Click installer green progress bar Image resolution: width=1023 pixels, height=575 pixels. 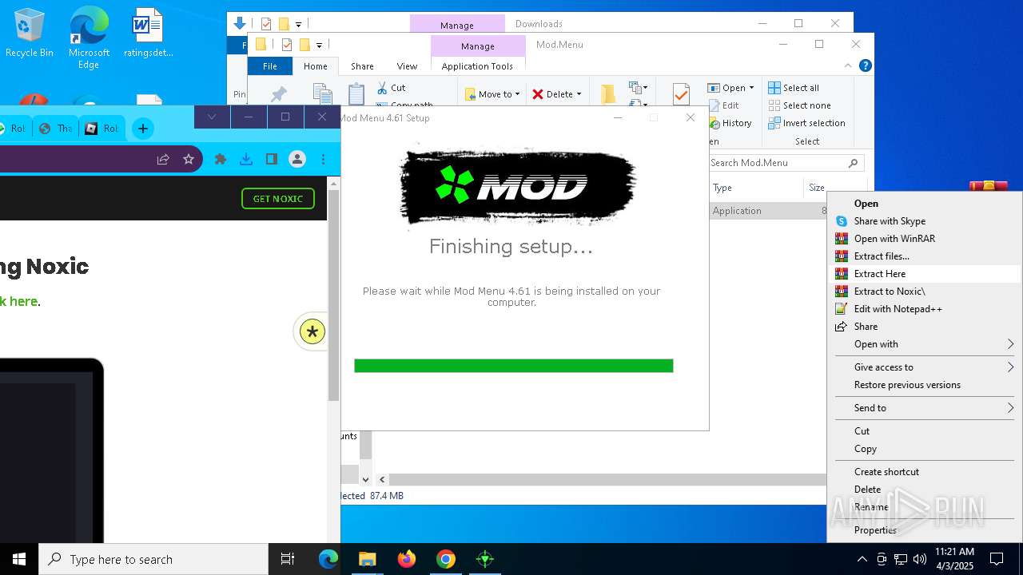514,366
